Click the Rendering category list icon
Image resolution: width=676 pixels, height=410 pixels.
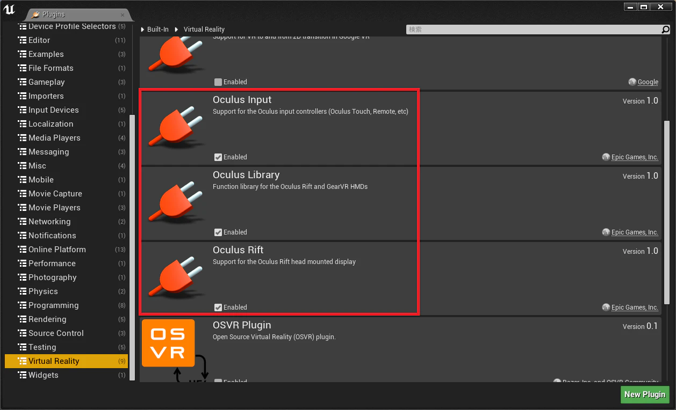(22, 319)
